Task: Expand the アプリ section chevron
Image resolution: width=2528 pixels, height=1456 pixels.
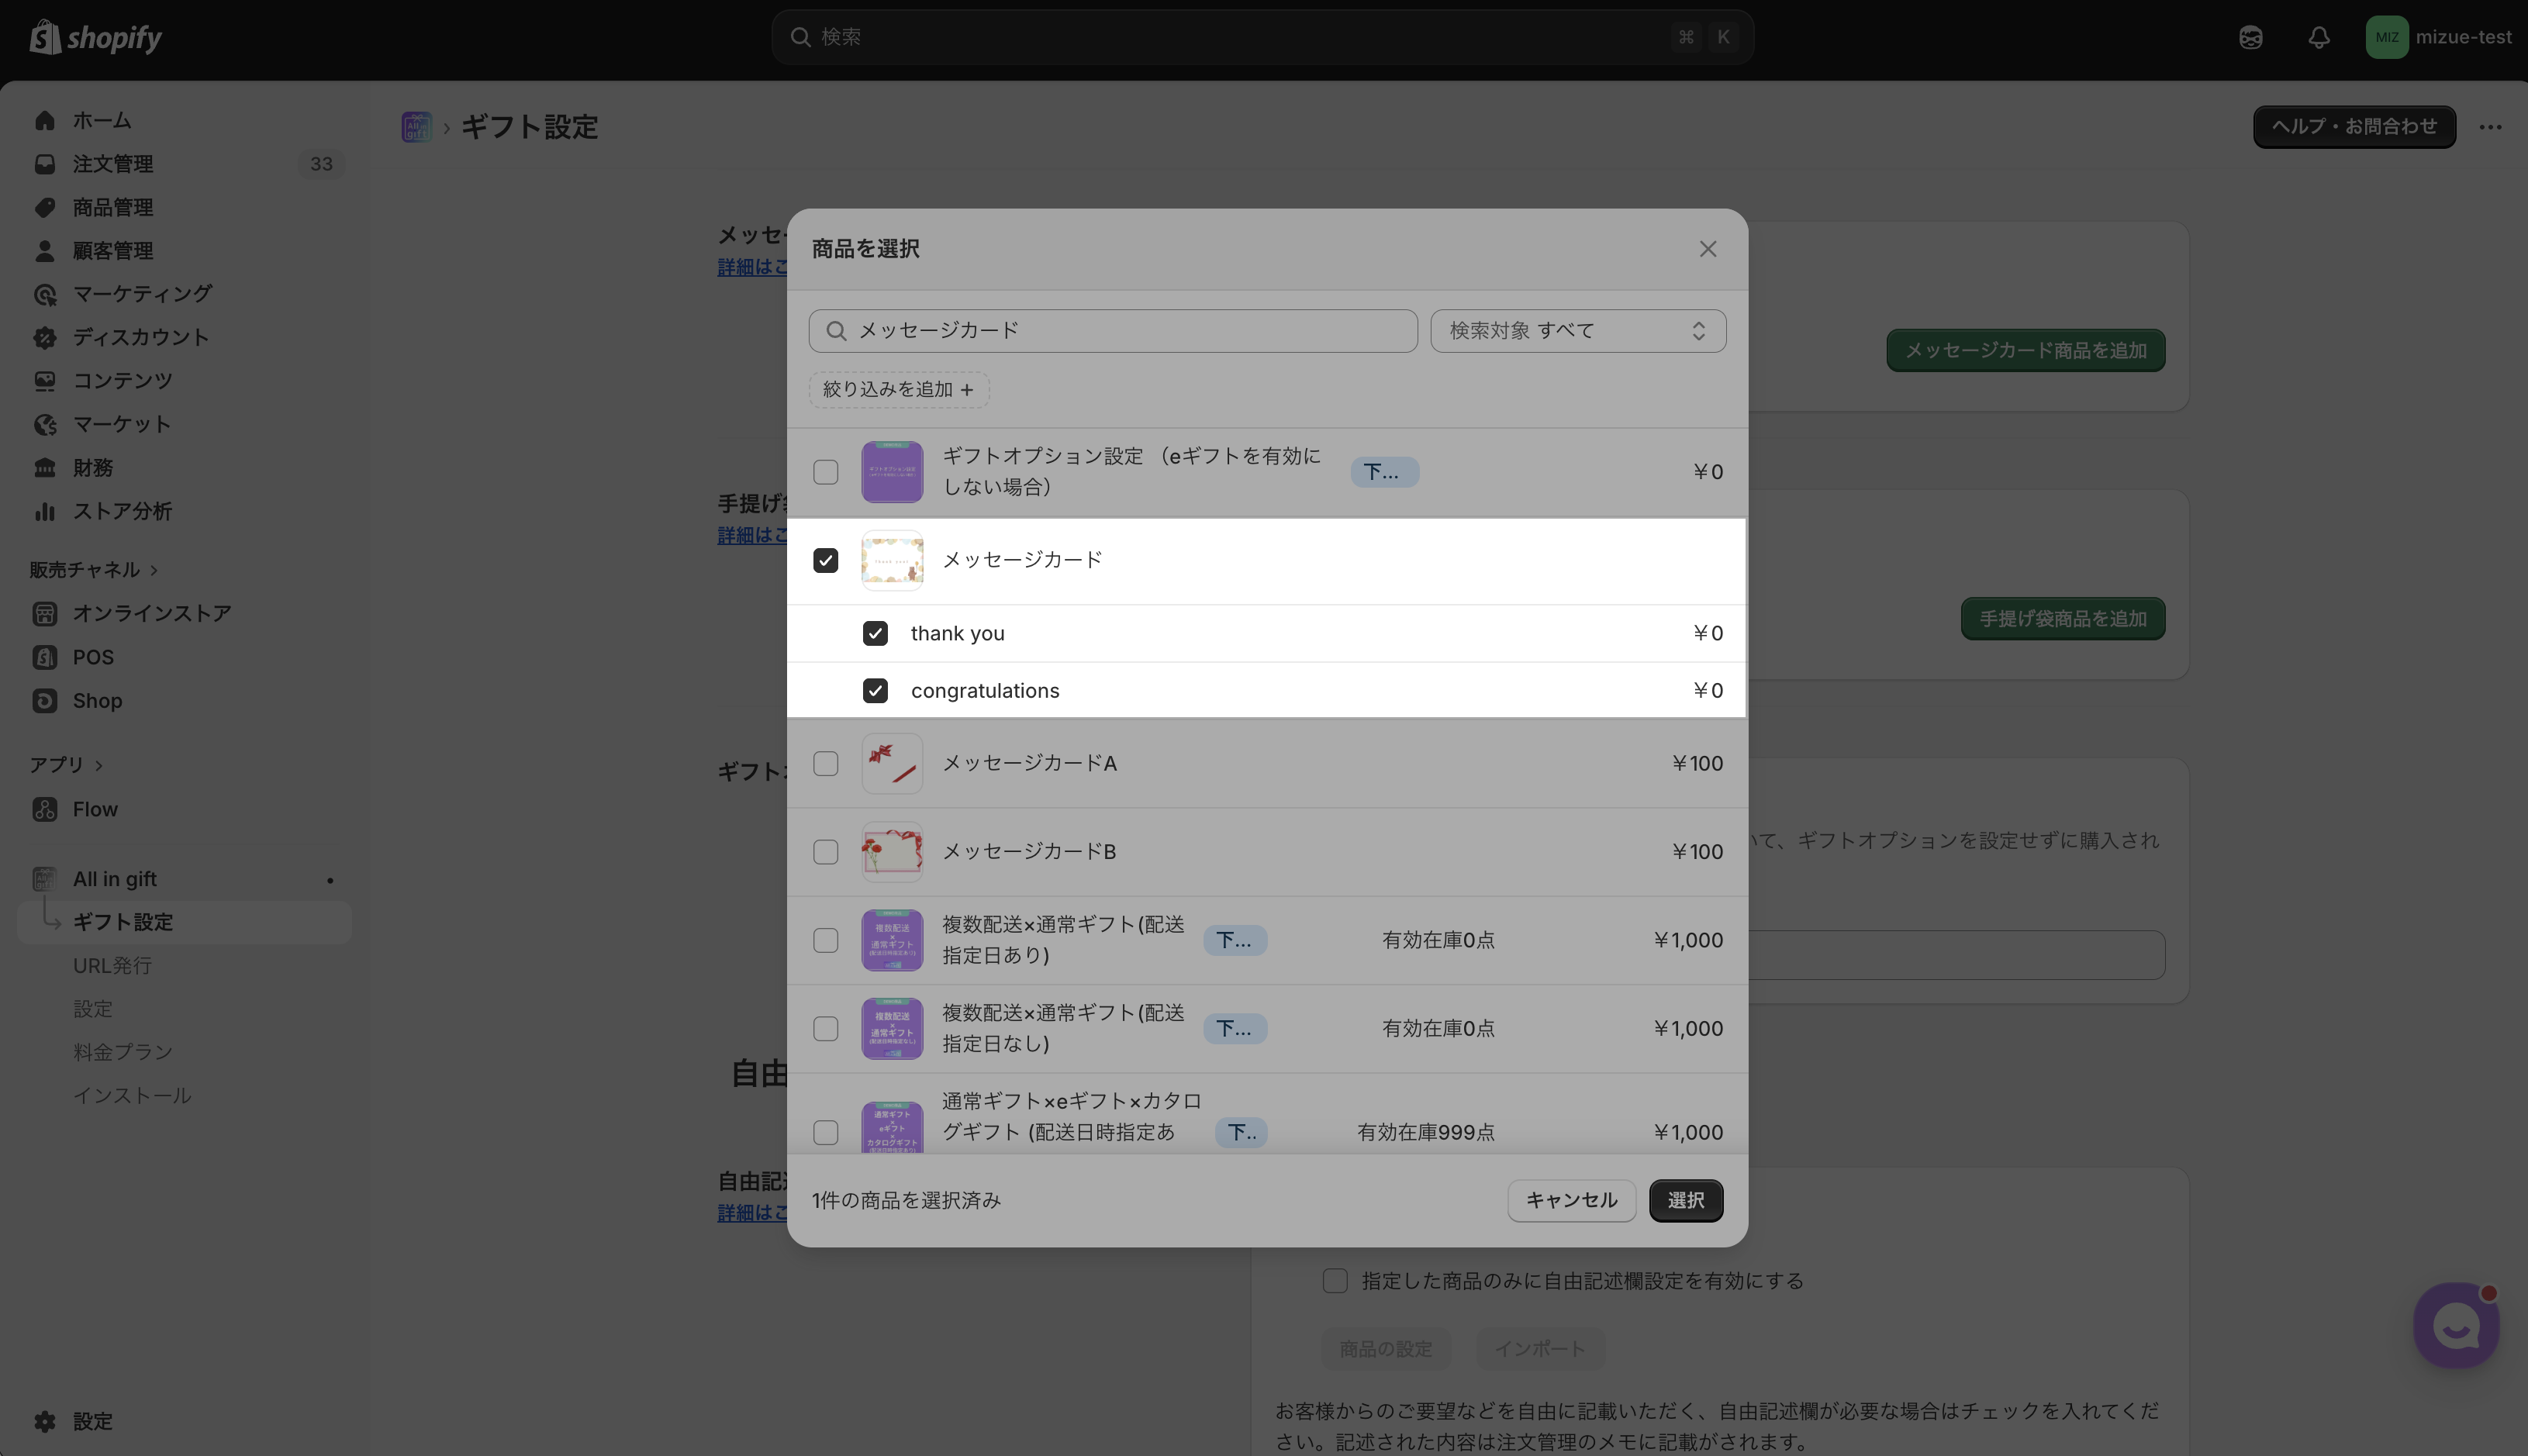Action: point(99,765)
